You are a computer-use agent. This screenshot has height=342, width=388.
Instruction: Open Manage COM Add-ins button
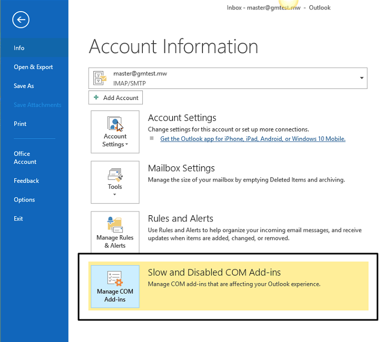[115, 286]
